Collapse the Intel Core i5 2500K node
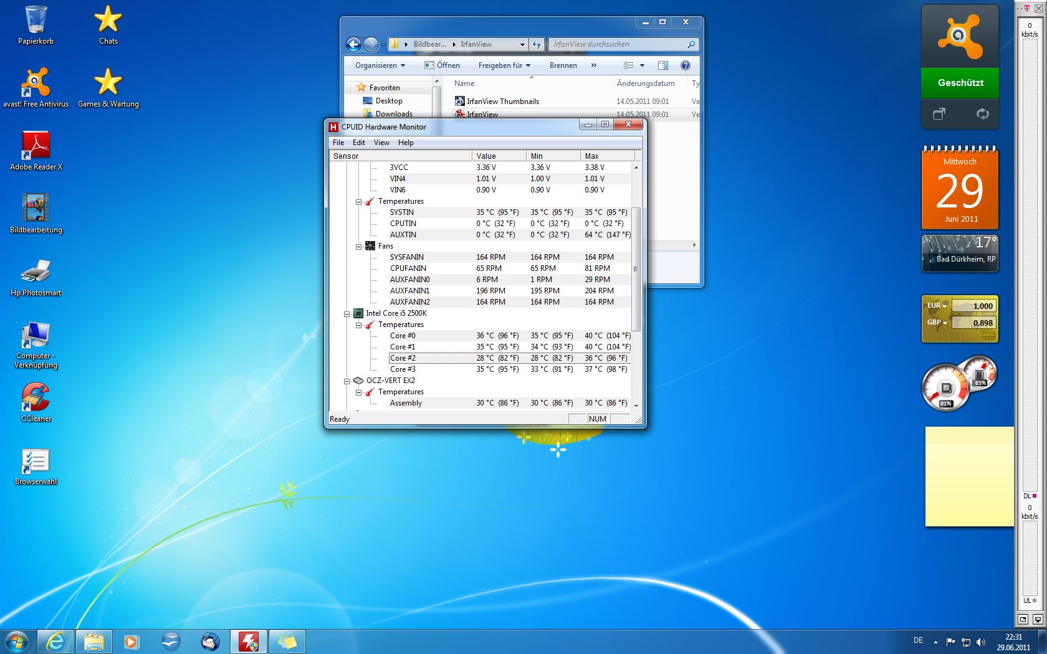Image resolution: width=1047 pixels, height=654 pixels. point(347,314)
